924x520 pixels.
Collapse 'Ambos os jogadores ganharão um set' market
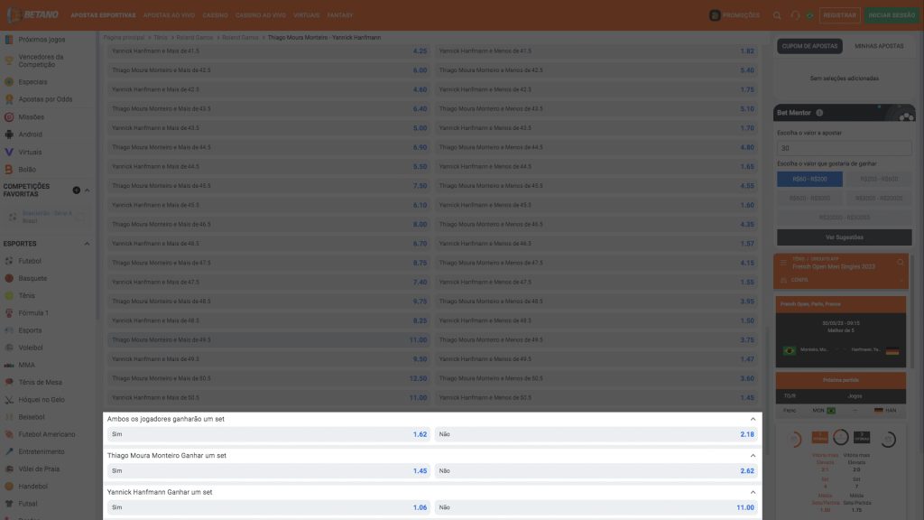753,419
